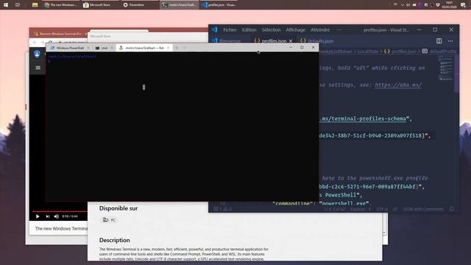Open the terminal-profiles-schema link in editor
This screenshot has width=471, height=265.
(363, 119)
